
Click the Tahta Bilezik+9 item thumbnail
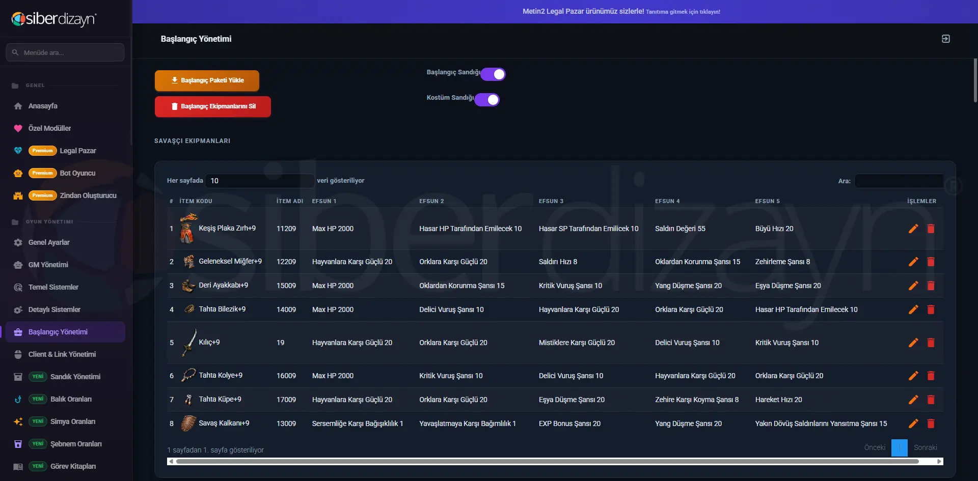click(x=189, y=309)
